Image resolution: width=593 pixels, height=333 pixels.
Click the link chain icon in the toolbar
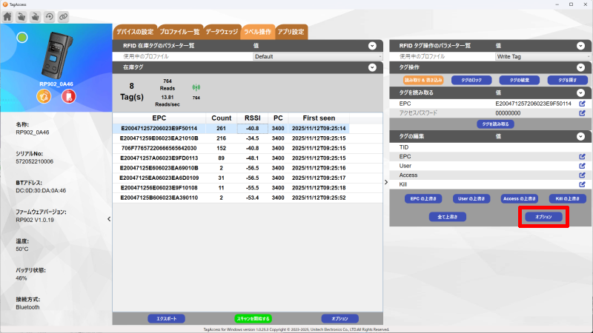(x=63, y=16)
